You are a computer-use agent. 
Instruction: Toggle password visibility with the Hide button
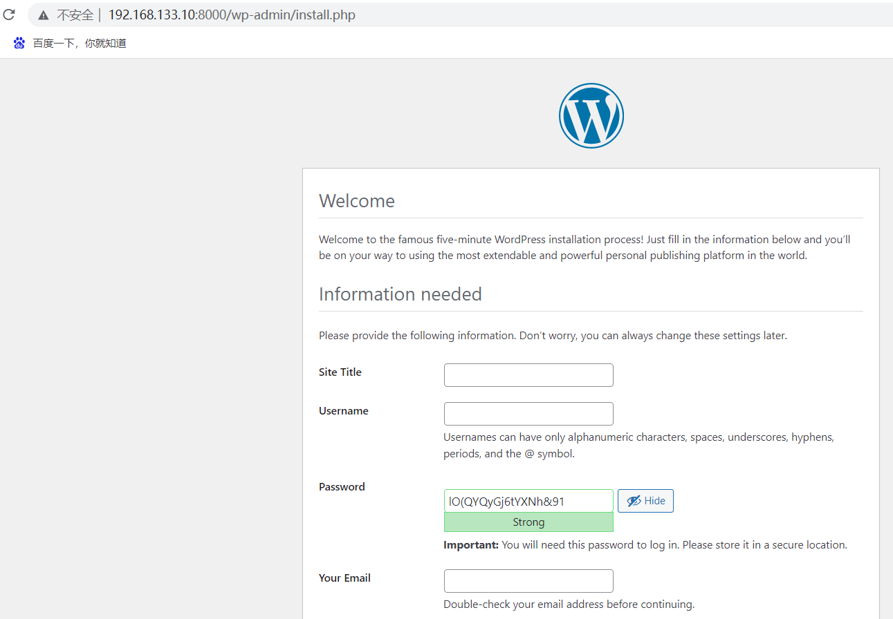645,501
